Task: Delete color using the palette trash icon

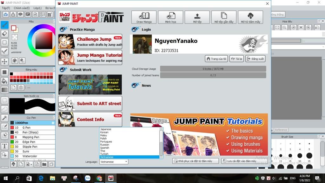Action: click(21, 87)
